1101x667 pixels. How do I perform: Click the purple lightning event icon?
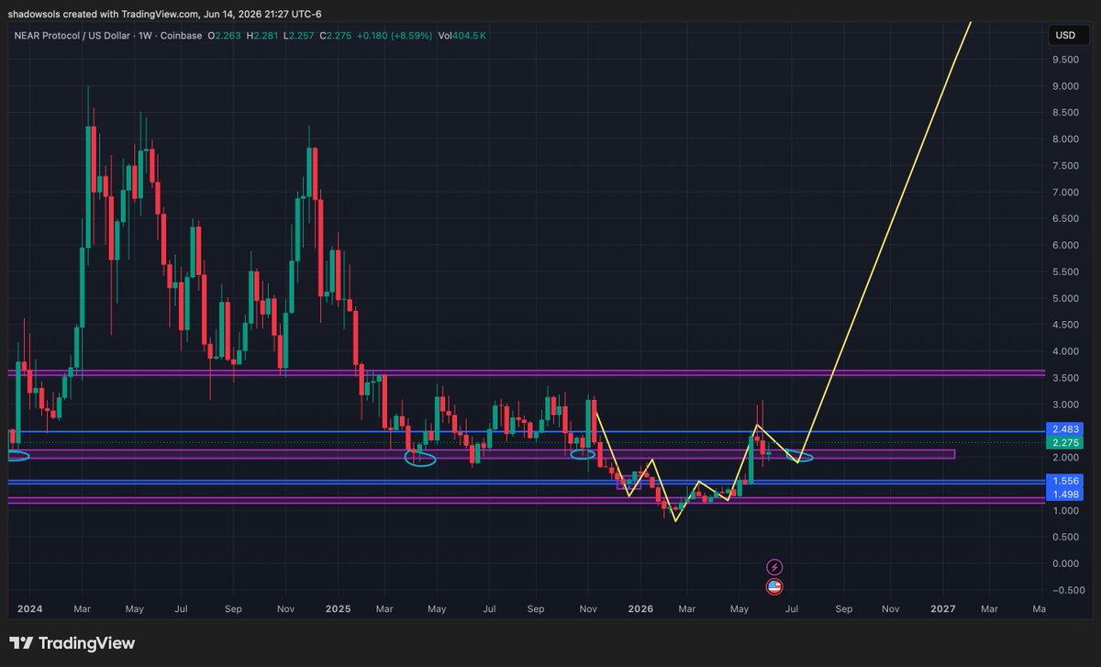[x=774, y=567]
